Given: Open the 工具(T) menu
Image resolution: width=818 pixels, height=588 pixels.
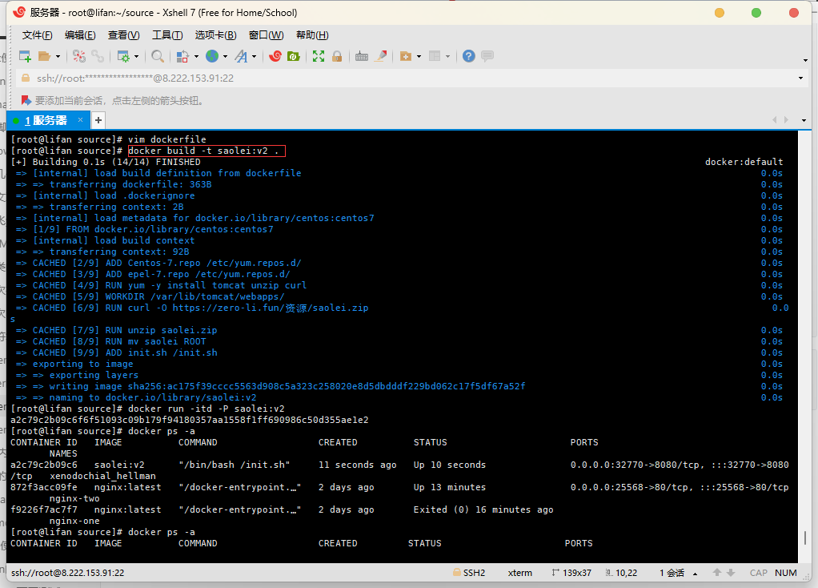Looking at the screenshot, I should point(167,35).
